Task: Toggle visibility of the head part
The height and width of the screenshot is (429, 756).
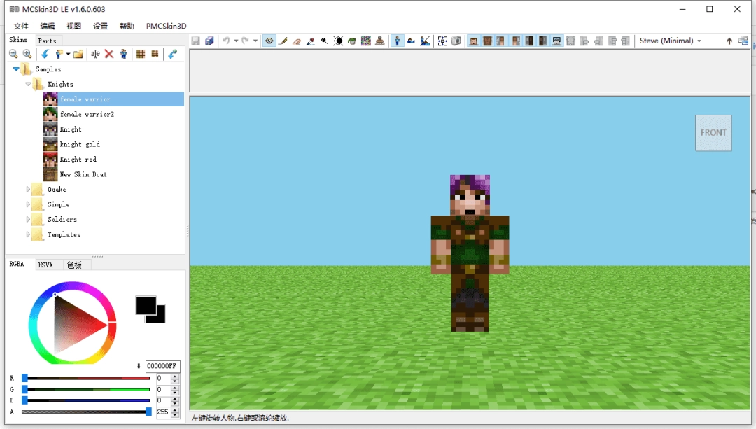Action: click(472, 41)
